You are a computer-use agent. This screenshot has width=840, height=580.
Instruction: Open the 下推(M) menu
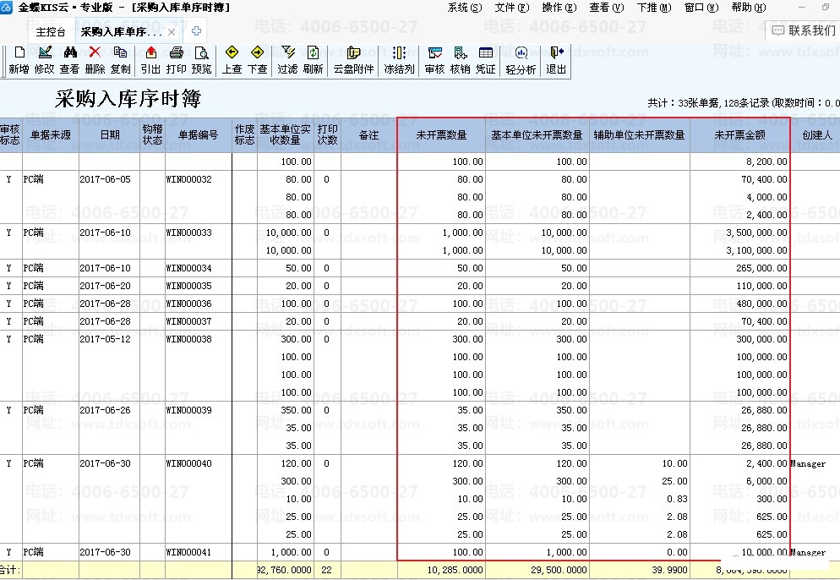point(654,8)
